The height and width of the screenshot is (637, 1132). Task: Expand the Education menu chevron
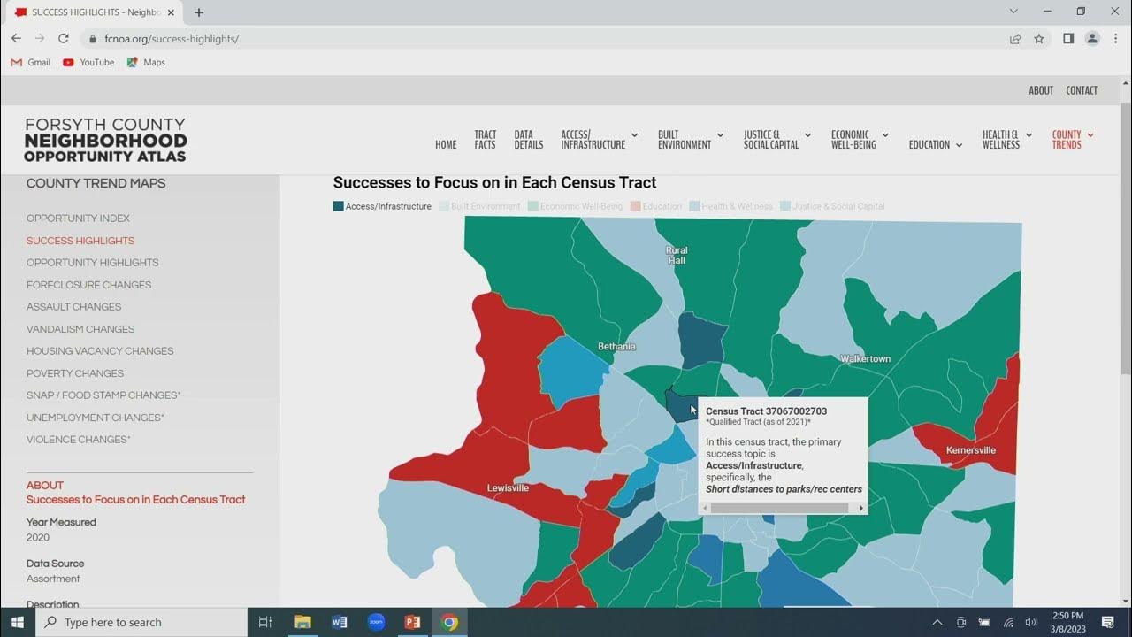tap(959, 145)
